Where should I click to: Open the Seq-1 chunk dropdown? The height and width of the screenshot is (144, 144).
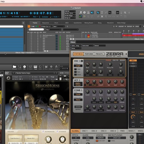[53, 30]
